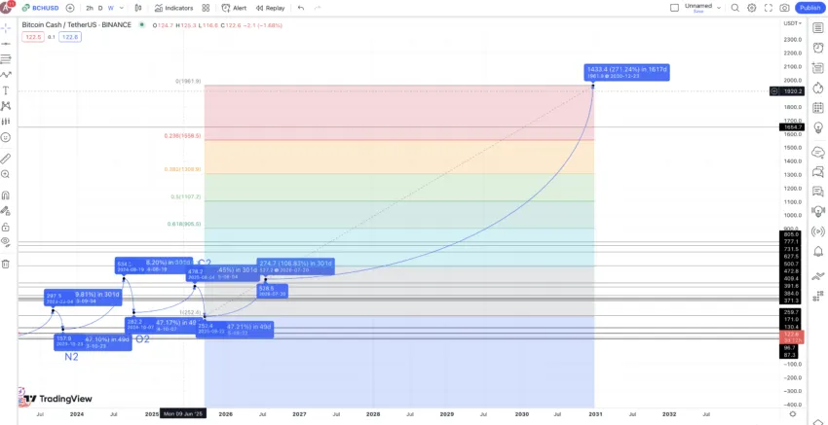Screen dimensions: 828x425
Task: Toggle magnet mode for drawings
Action: 6,195
